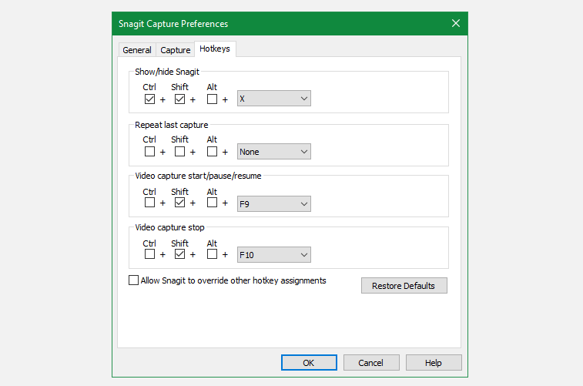Screen dimensions: 583x386
Task: Open the F10 key dropdown
Action: [274, 255]
